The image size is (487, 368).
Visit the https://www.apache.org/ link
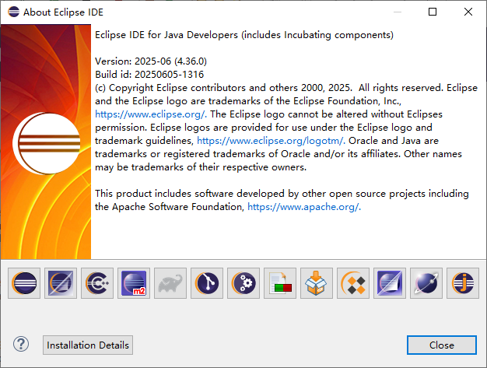point(304,207)
